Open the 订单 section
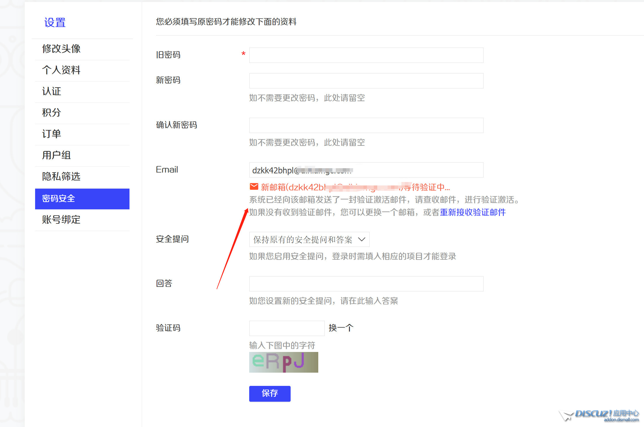 coord(51,134)
